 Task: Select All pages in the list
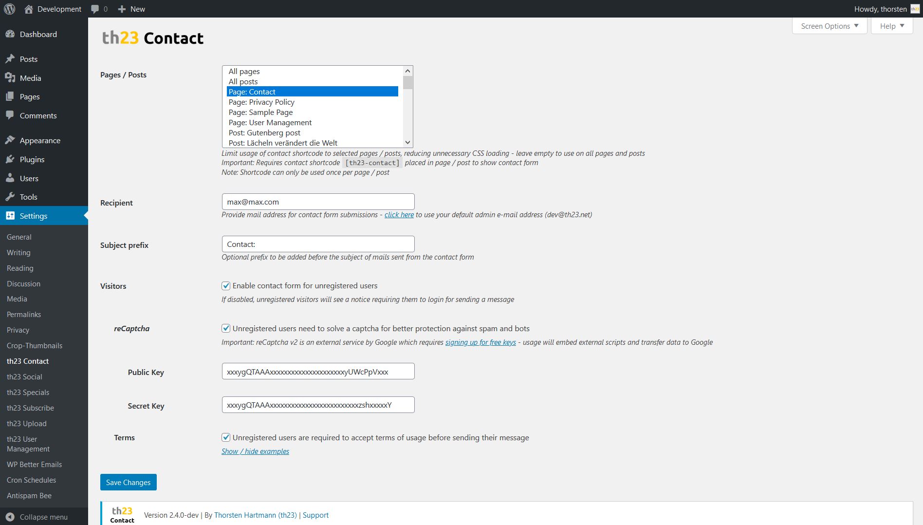pos(313,71)
